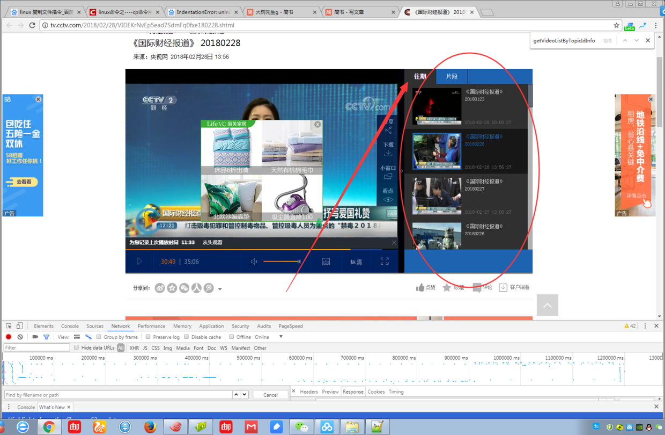Close the LifeVC ad overlay on video
The image size is (665, 435).
tap(317, 124)
